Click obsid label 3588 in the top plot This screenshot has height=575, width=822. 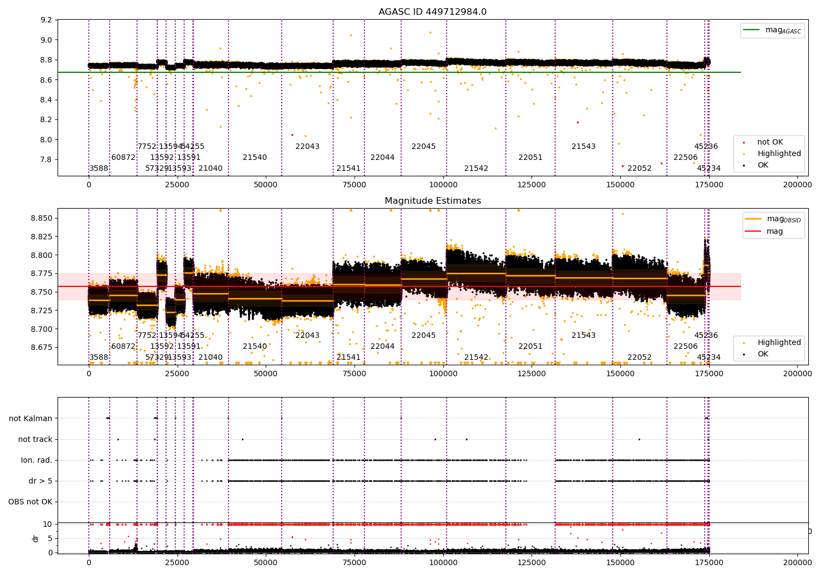click(99, 169)
